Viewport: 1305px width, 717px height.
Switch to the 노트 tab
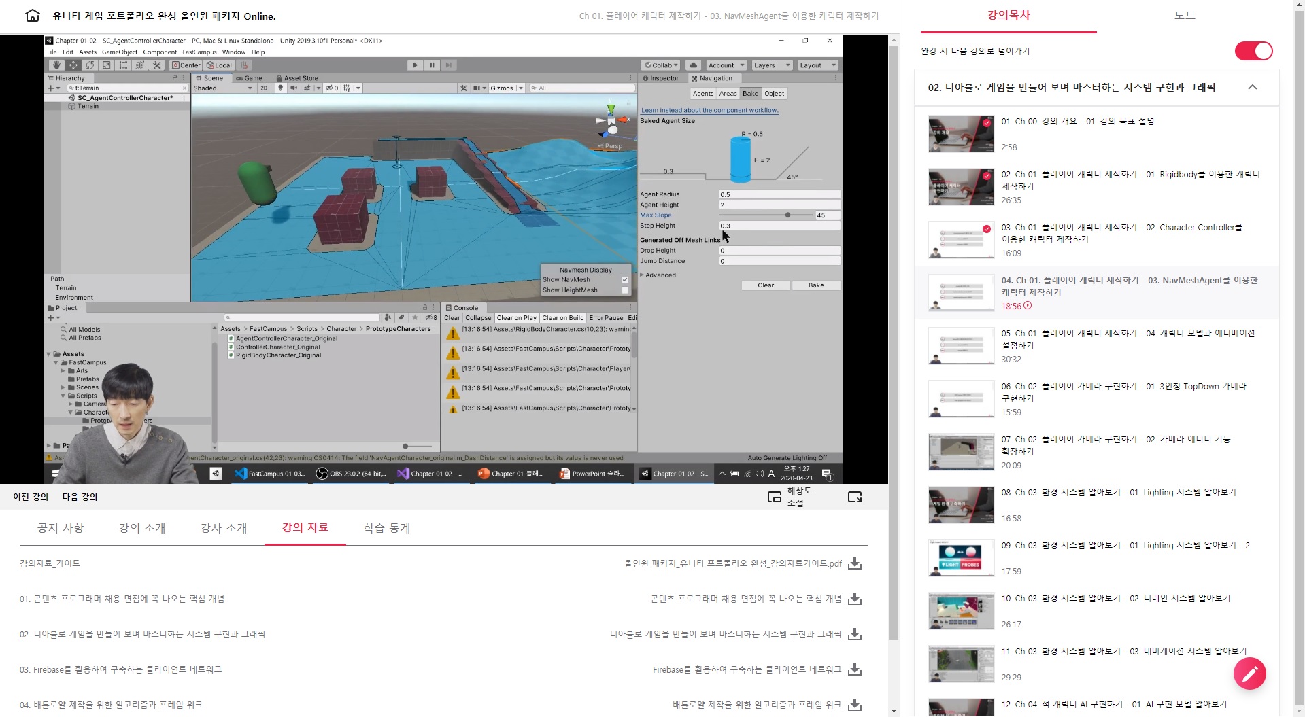coord(1185,16)
